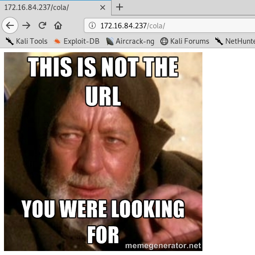Image resolution: width=255 pixels, height=255 pixels.
Task: Click the Aircrack-ng favicon
Action: tap(110, 41)
